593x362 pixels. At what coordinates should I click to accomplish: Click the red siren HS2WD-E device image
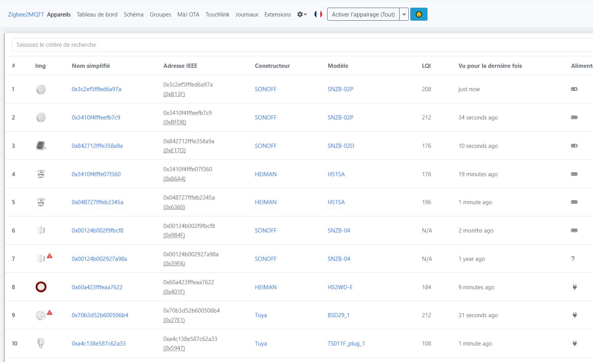(41, 287)
